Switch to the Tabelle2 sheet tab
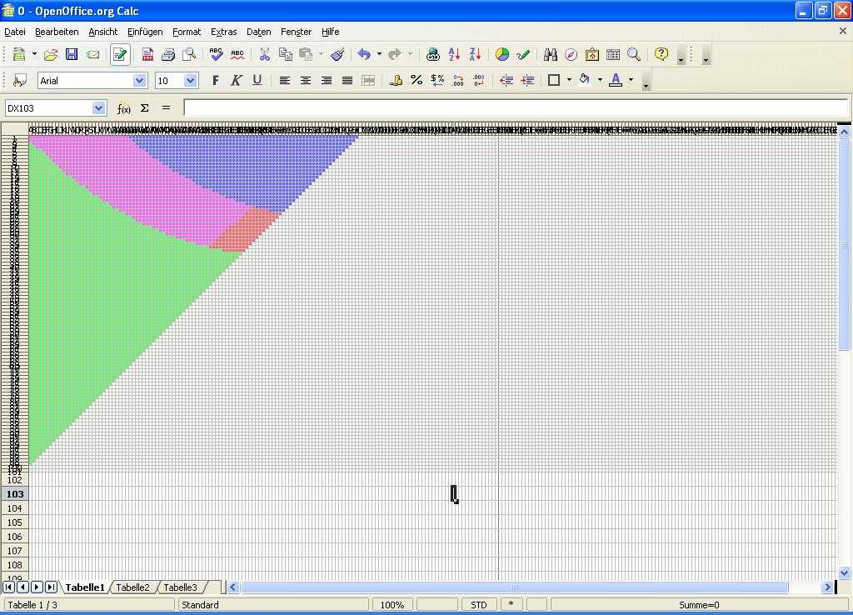 point(132,587)
